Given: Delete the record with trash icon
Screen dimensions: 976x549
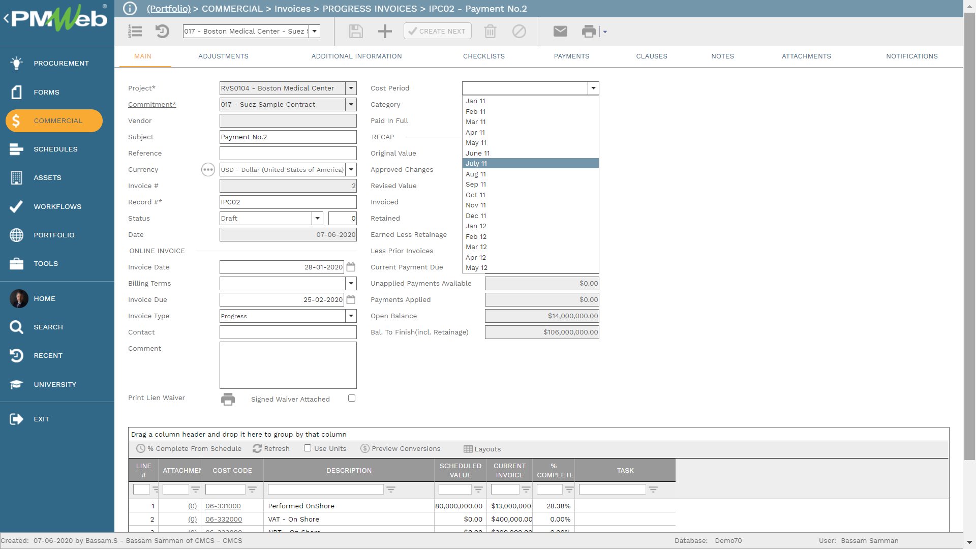Looking at the screenshot, I should [x=490, y=32].
